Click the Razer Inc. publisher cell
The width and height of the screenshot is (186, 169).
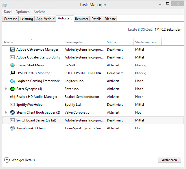72,89
